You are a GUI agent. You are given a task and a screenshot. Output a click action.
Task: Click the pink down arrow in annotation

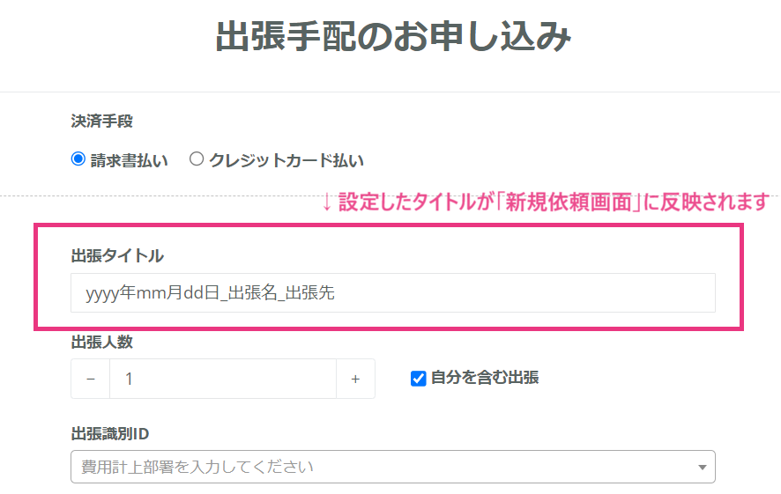(326, 202)
